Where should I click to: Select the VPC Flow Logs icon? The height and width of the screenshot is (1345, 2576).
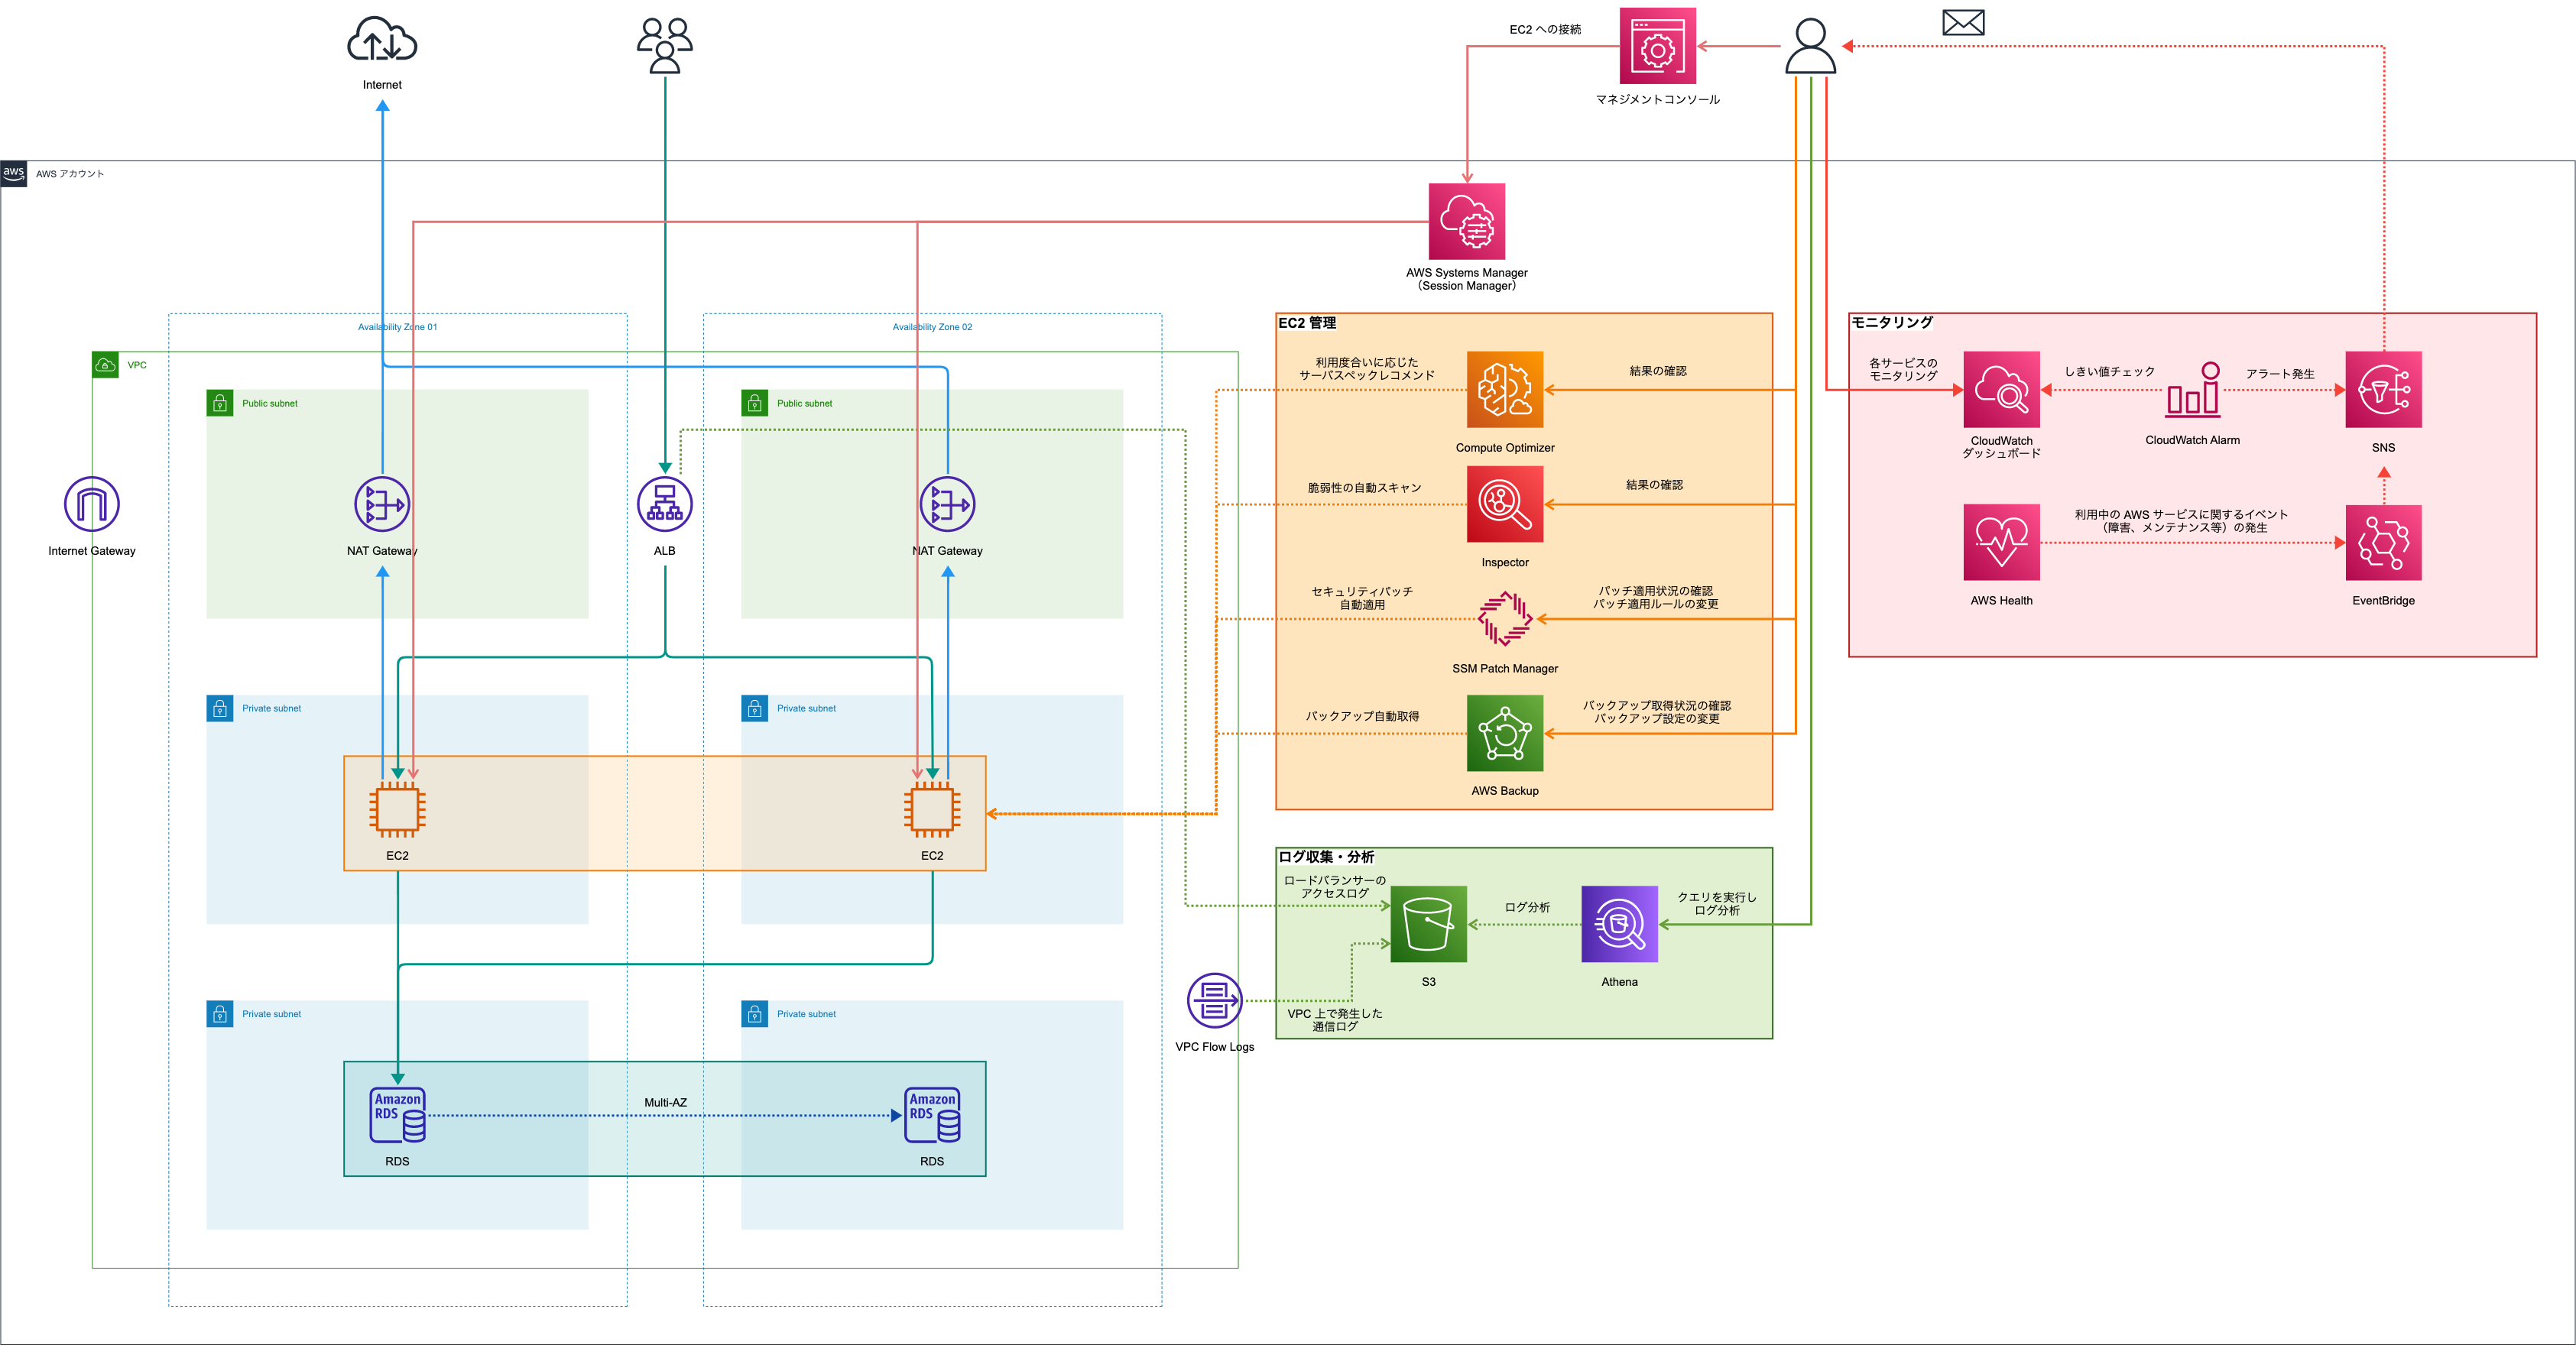[x=1214, y=1000]
